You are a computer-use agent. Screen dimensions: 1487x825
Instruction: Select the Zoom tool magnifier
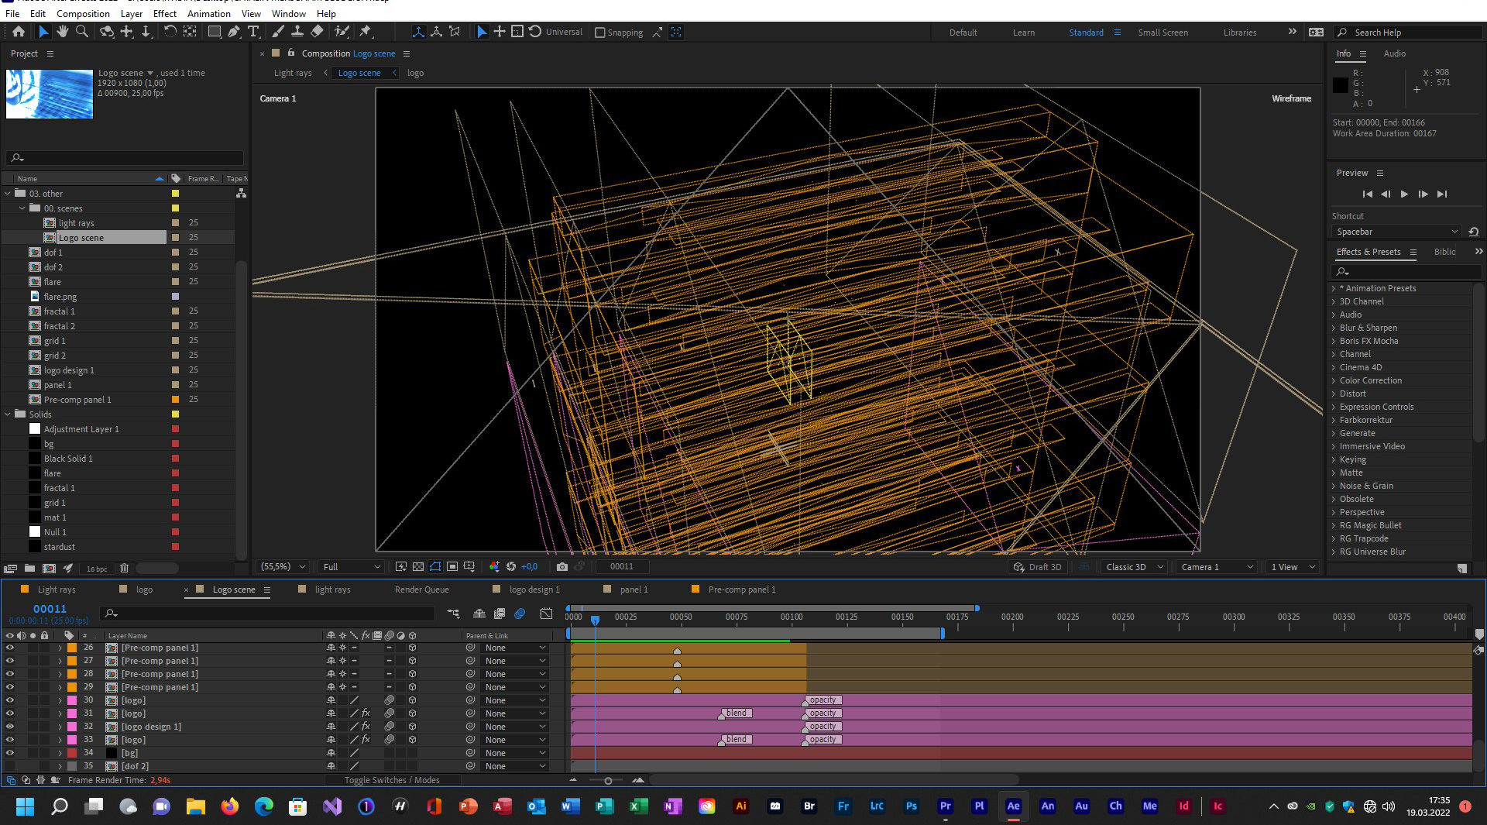(82, 32)
